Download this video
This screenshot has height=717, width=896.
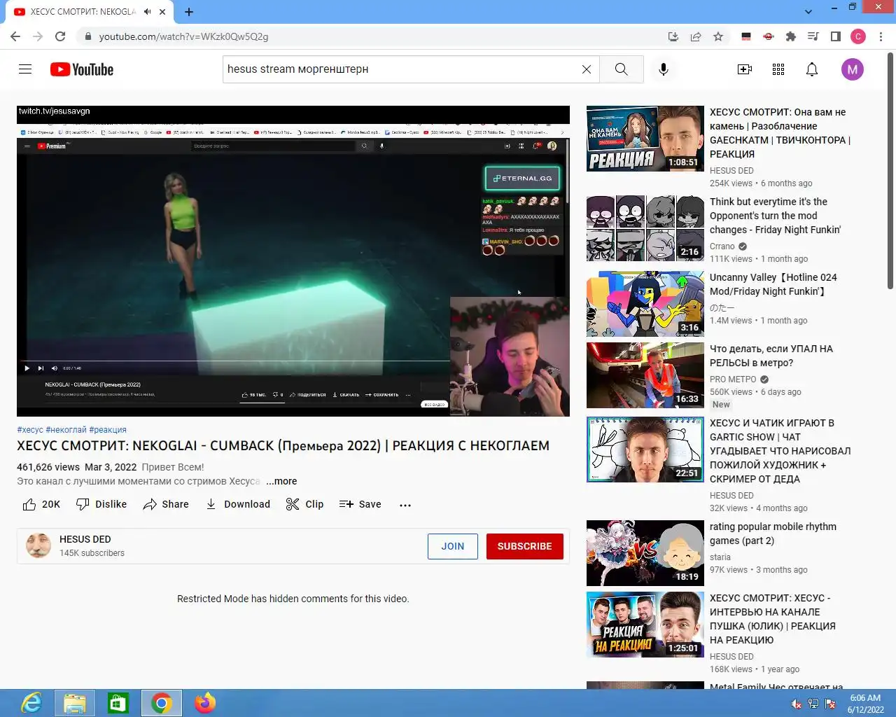coord(238,504)
